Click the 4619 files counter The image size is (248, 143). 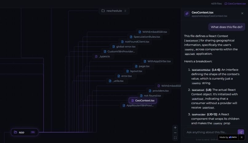click(216, 4)
